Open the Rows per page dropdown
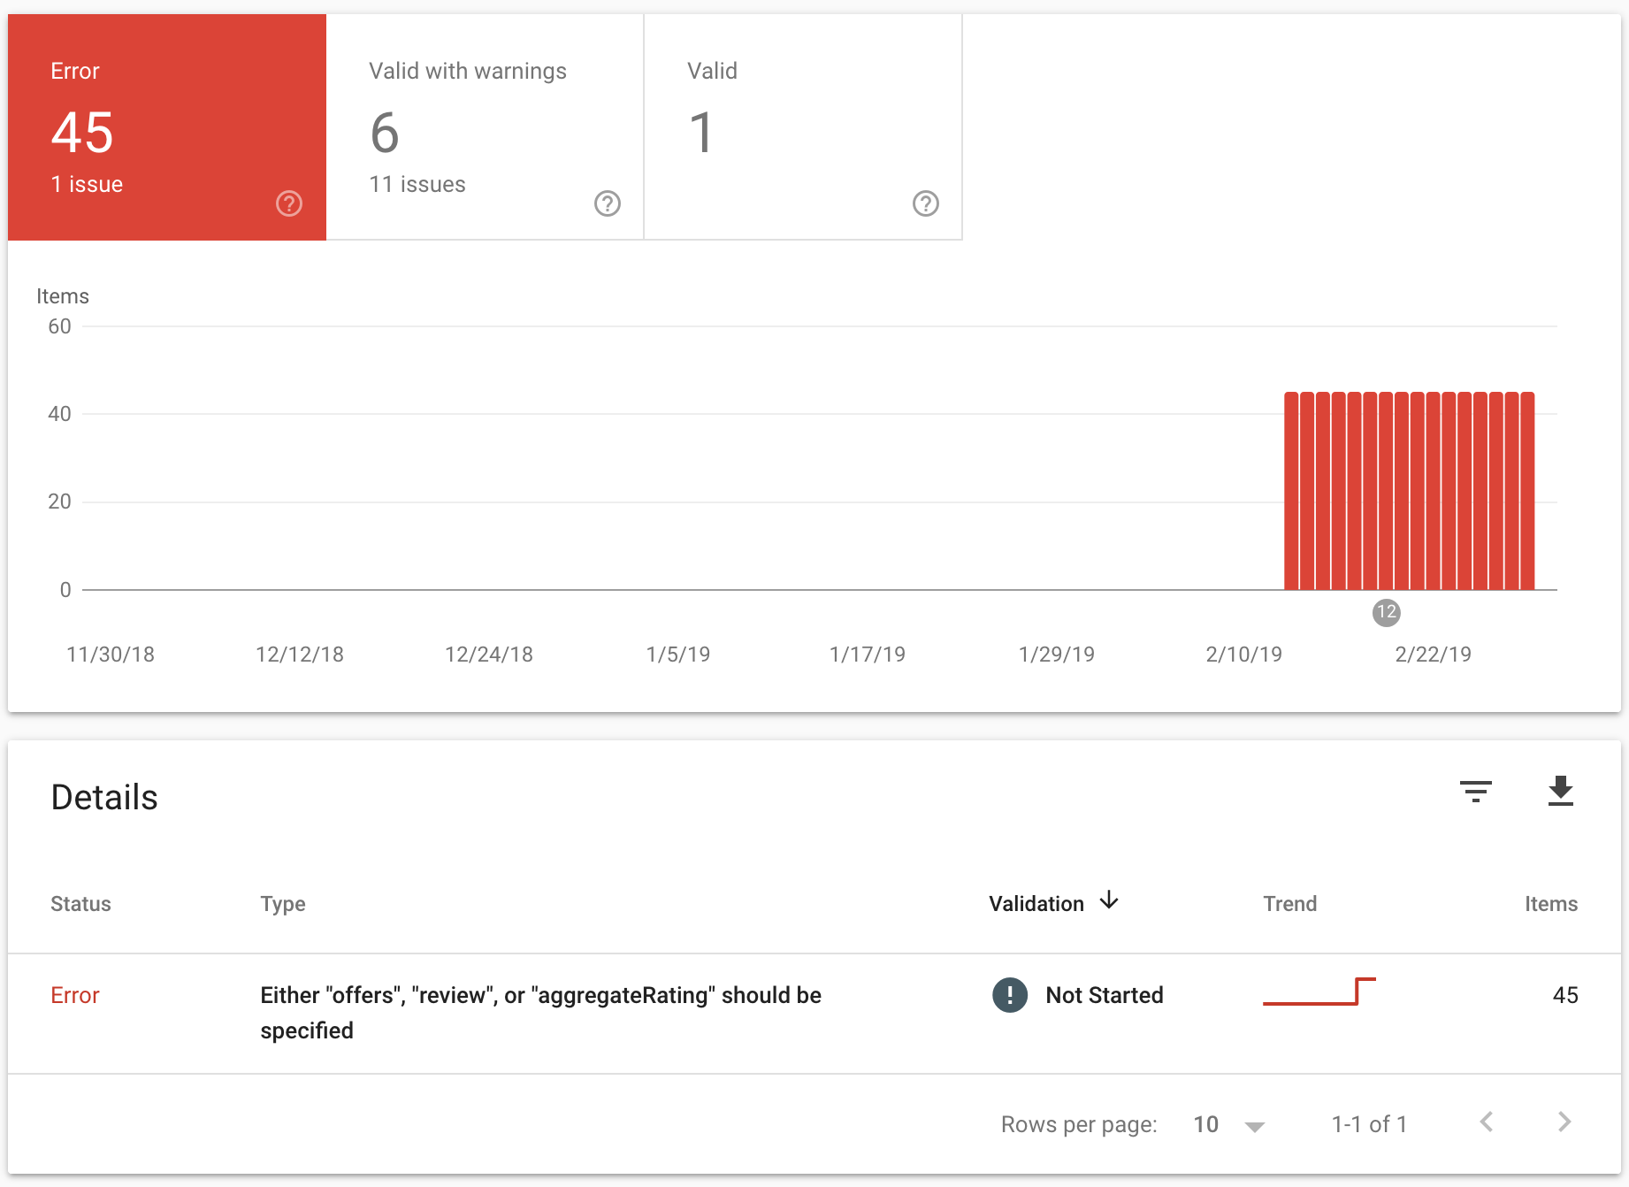Viewport: 1629px width, 1187px height. [x=1229, y=1124]
